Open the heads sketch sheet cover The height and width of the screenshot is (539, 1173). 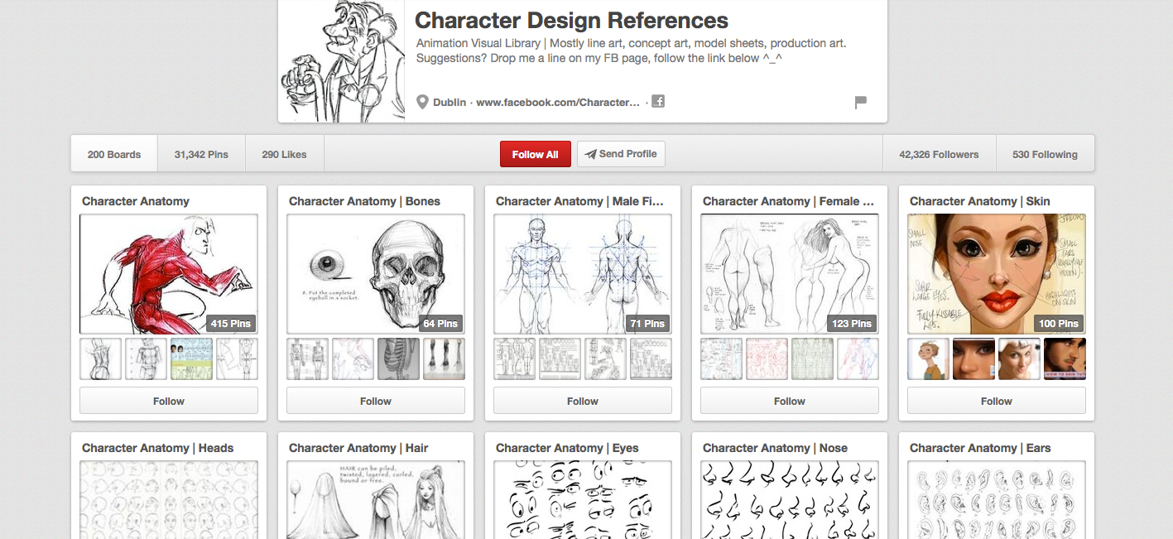point(169,500)
